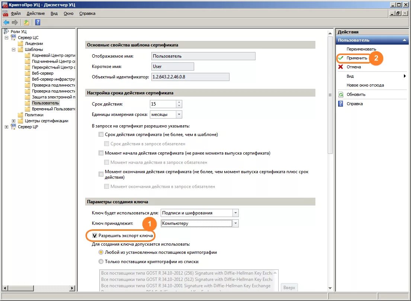This screenshot has height=301, width=411.
Task: Open the toolbar Help question-mark icon
Action: point(38,23)
